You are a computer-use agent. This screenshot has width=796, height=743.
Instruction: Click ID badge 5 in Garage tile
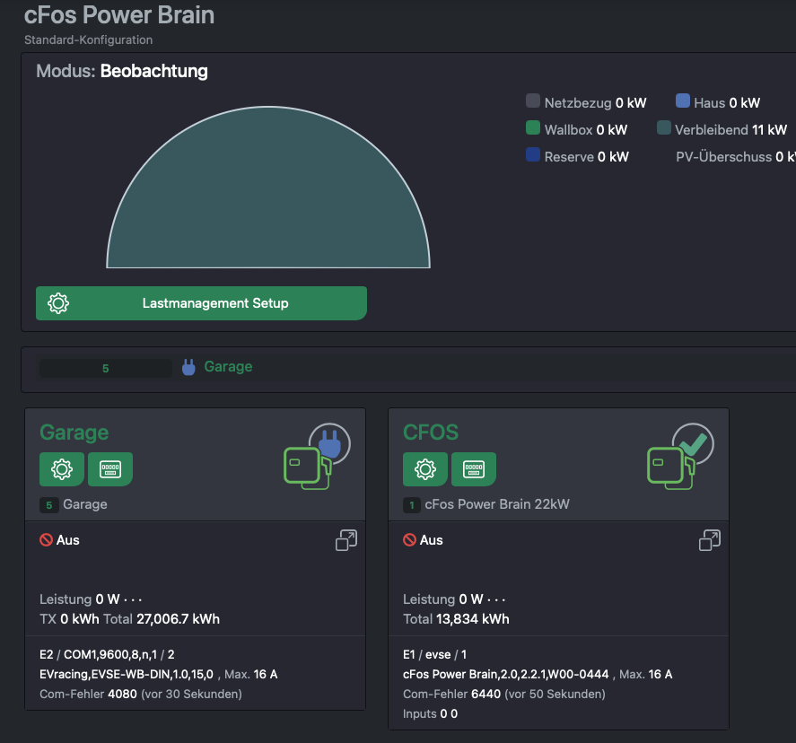(x=49, y=505)
